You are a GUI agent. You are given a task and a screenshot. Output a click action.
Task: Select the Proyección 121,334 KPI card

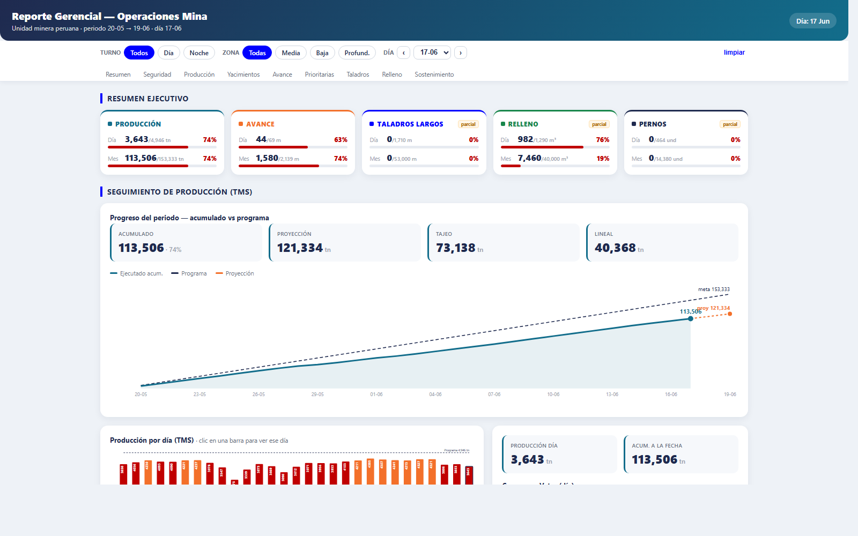click(x=345, y=243)
